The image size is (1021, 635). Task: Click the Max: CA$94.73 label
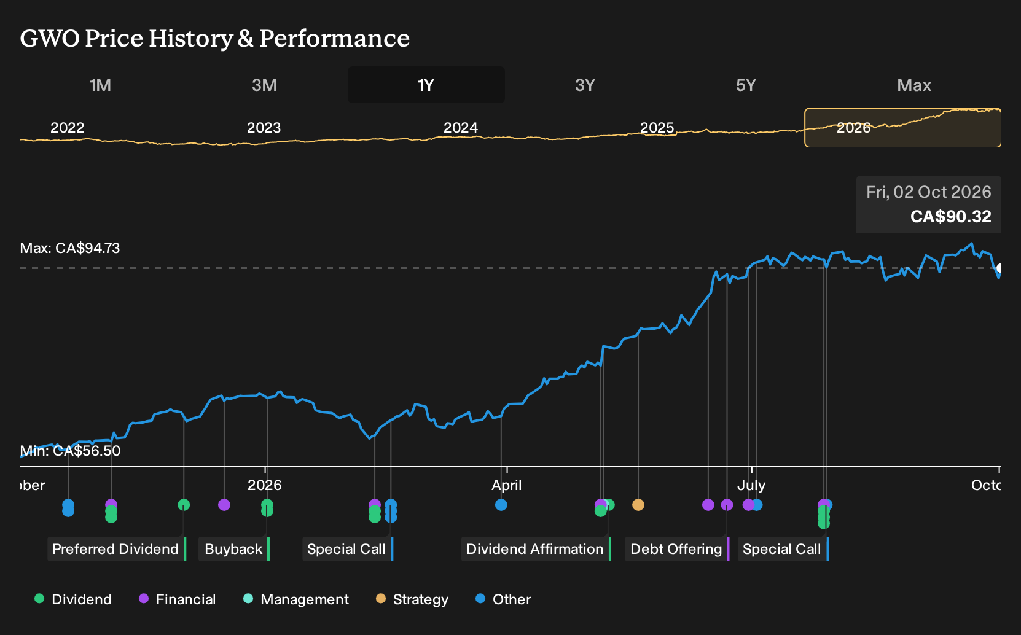(x=70, y=248)
